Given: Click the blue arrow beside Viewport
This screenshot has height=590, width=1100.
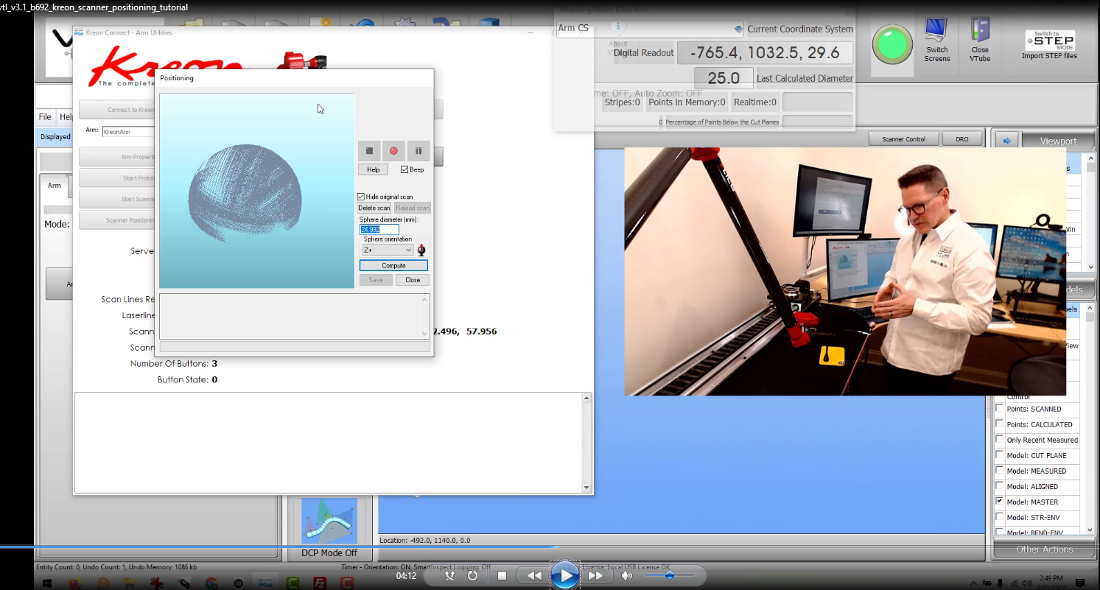Looking at the screenshot, I should click(x=1006, y=140).
